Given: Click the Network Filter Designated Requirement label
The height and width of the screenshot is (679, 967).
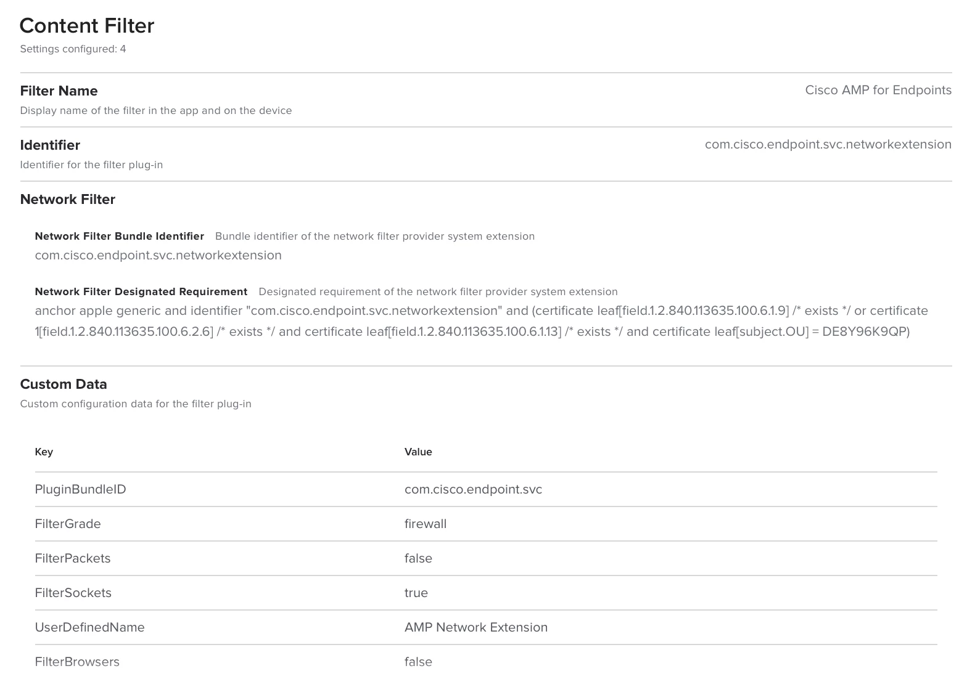Looking at the screenshot, I should (141, 291).
